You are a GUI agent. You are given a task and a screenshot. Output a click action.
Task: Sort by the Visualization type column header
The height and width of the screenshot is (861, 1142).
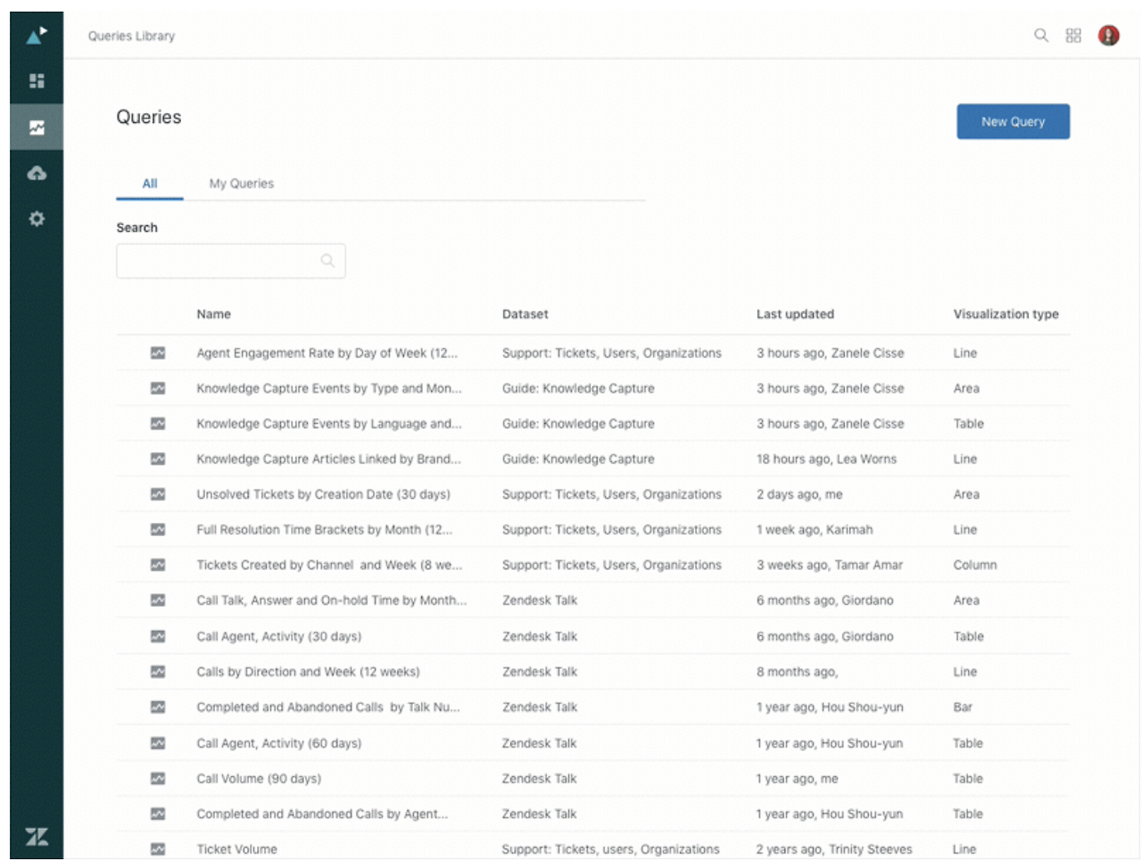[x=1006, y=314]
